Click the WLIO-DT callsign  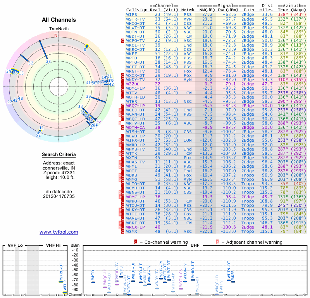click(135, 184)
